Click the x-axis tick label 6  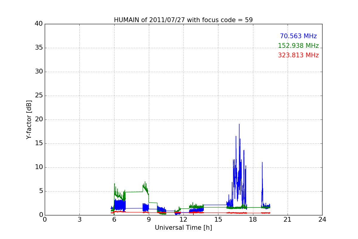114,220
